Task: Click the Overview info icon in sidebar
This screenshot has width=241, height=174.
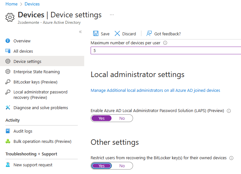Action: pyautogui.click(x=8, y=41)
